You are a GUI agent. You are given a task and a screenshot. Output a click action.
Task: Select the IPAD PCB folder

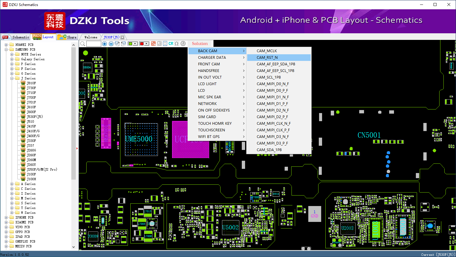click(22, 237)
